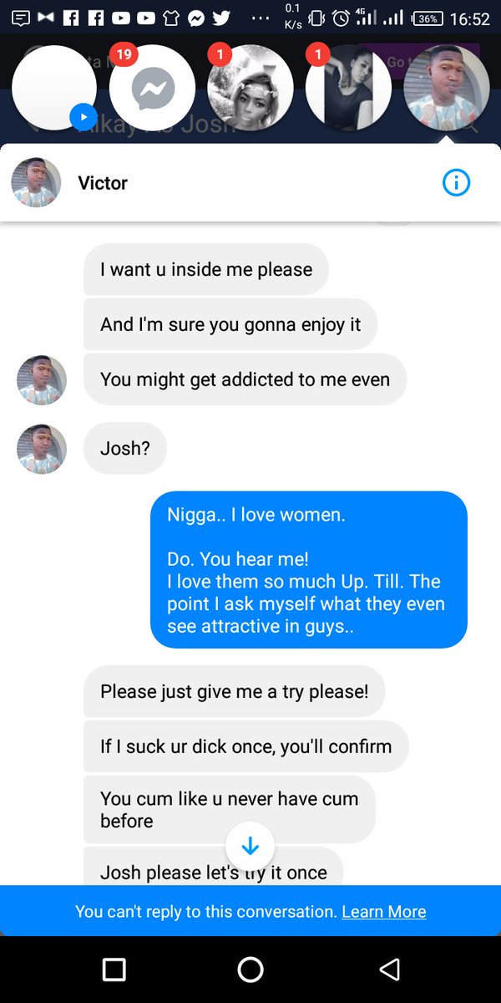
Task: Tap the Android back navigation triangle
Action: 388,969
